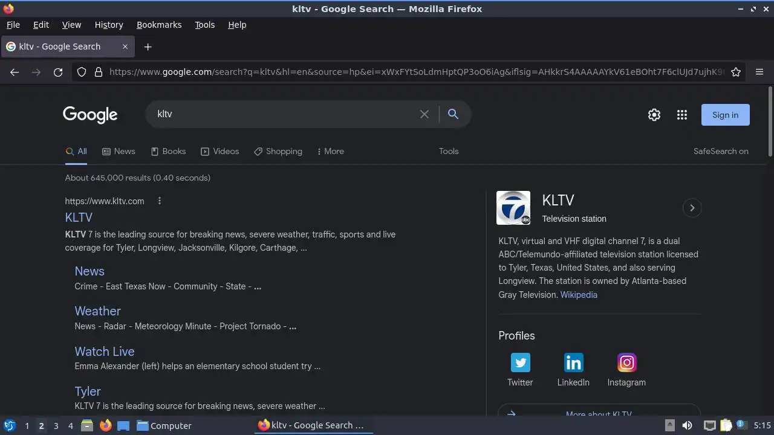Open the Wikipedia source link
Image resolution: width=774 pixels, height=435 pixels.
tap(579, 295)
